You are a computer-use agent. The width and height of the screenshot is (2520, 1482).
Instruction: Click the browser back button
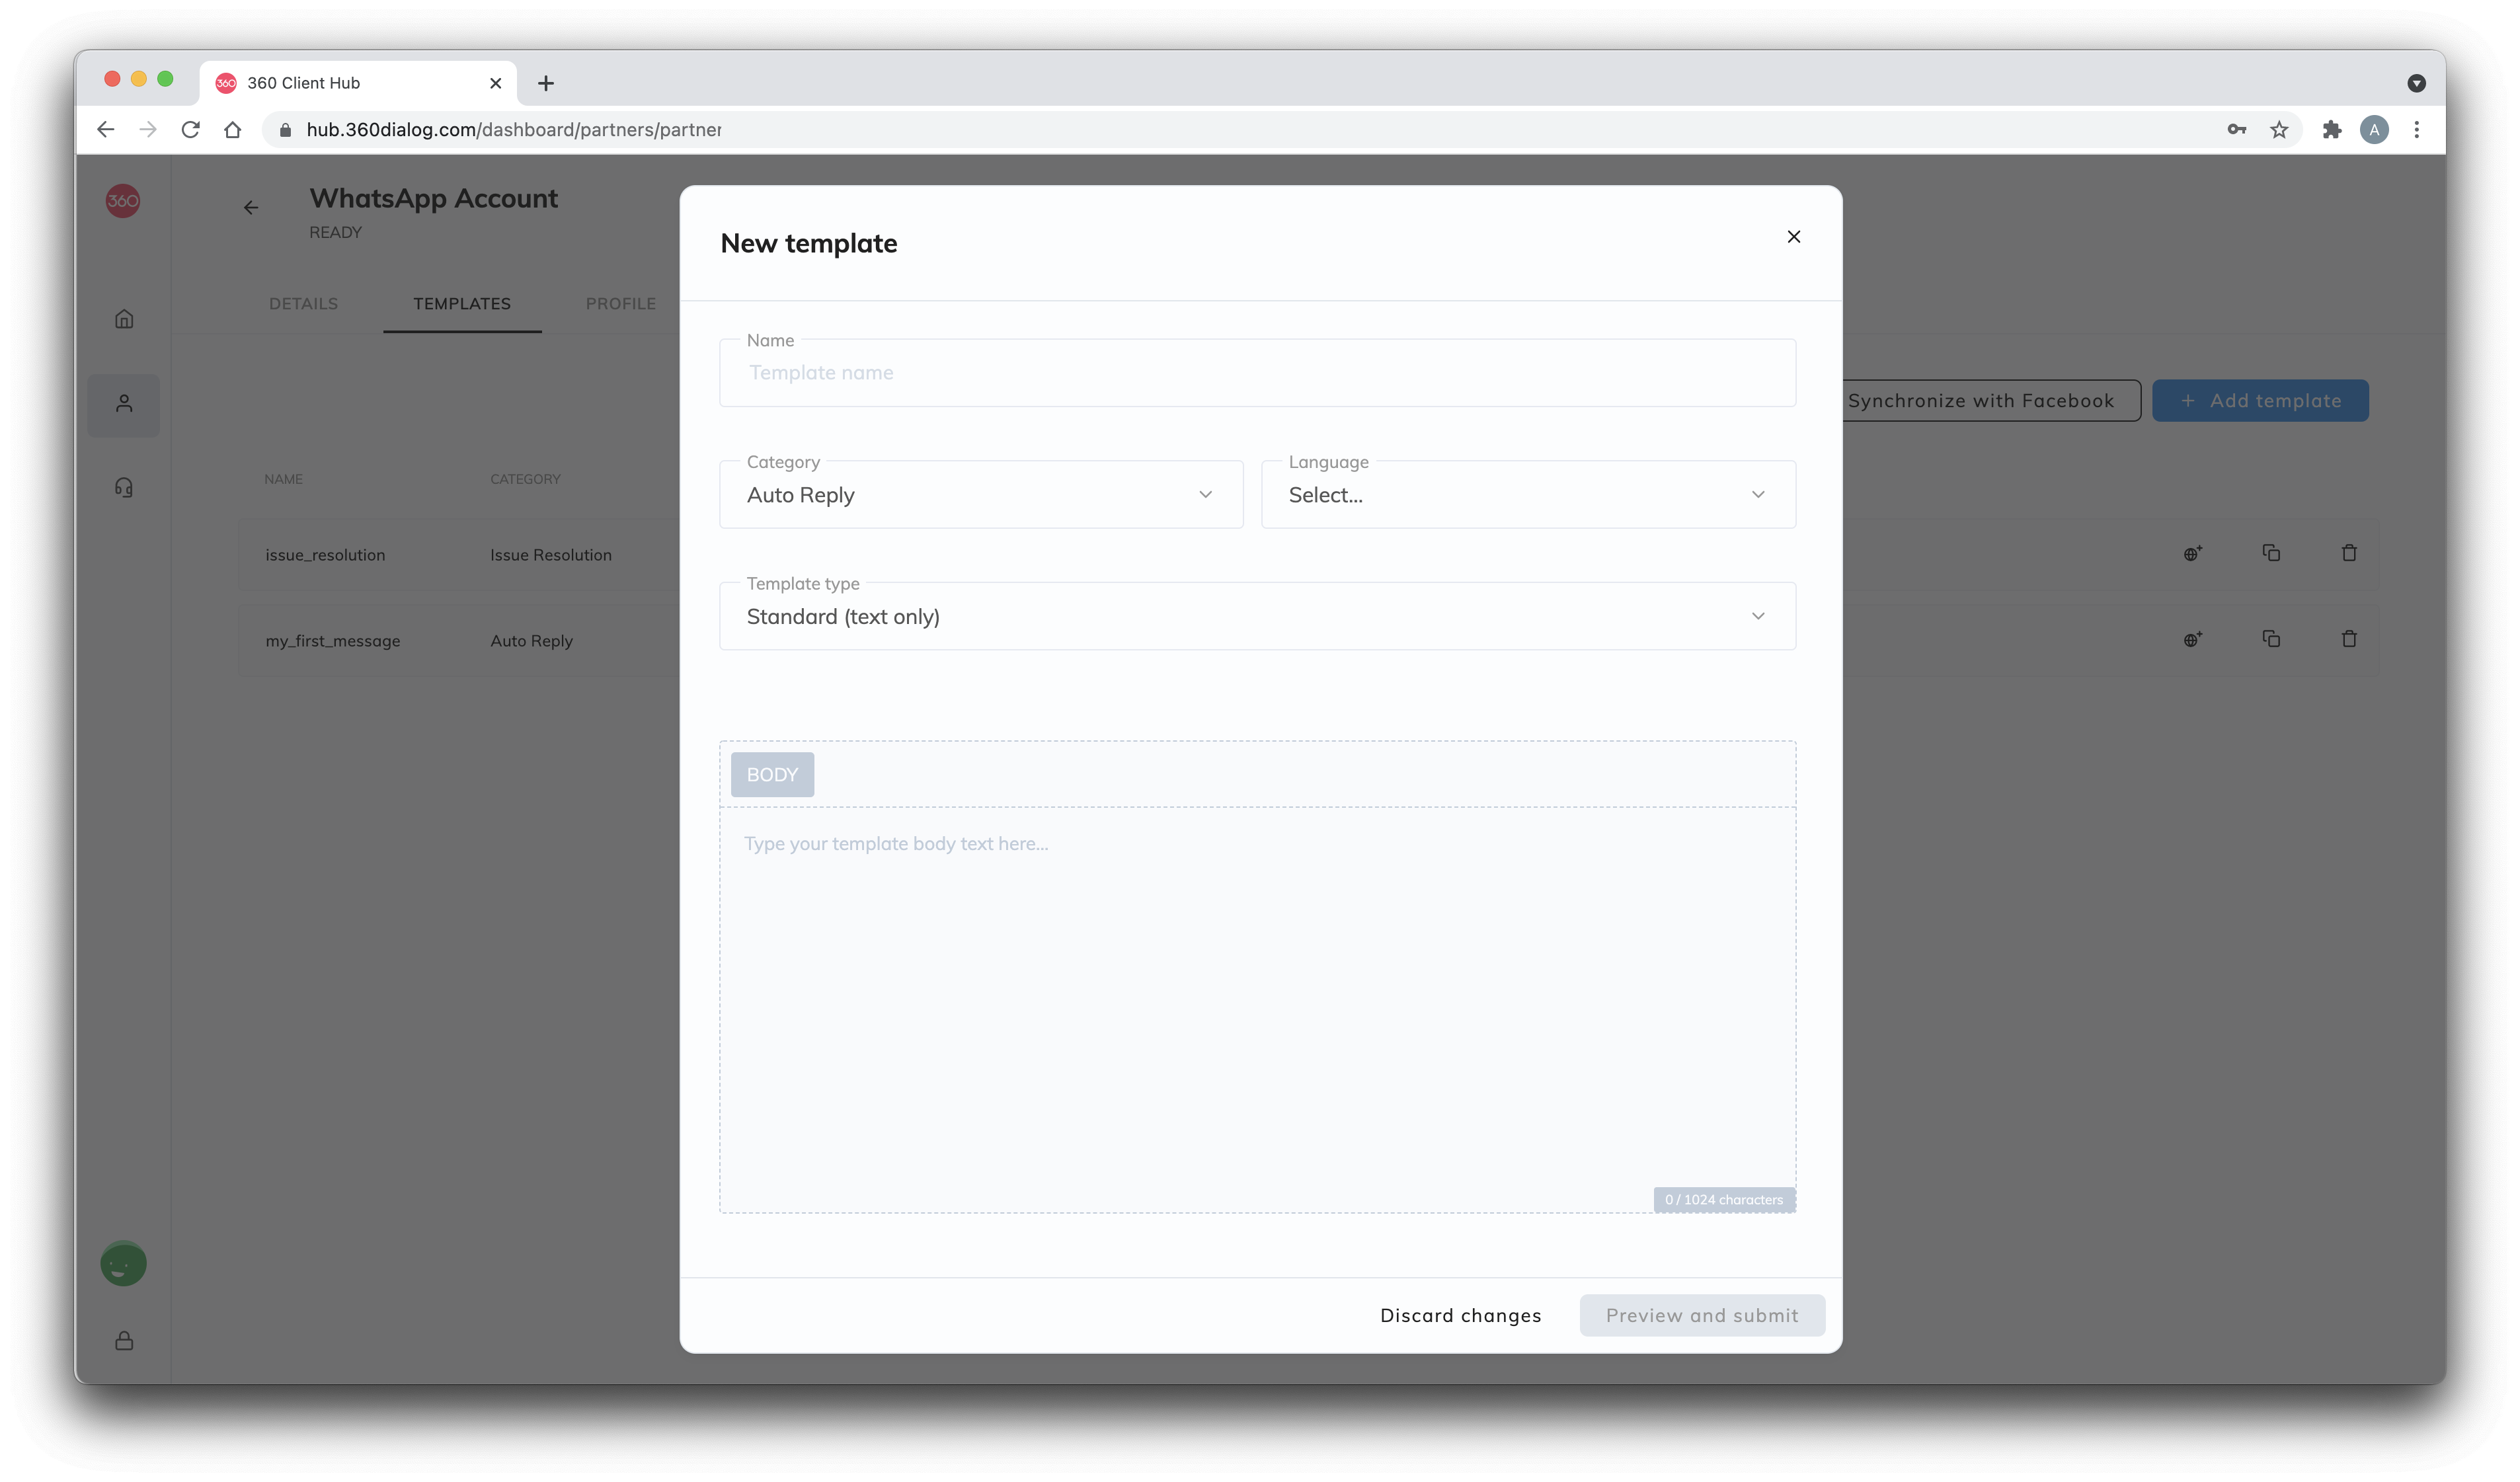[x=106, y=130]
